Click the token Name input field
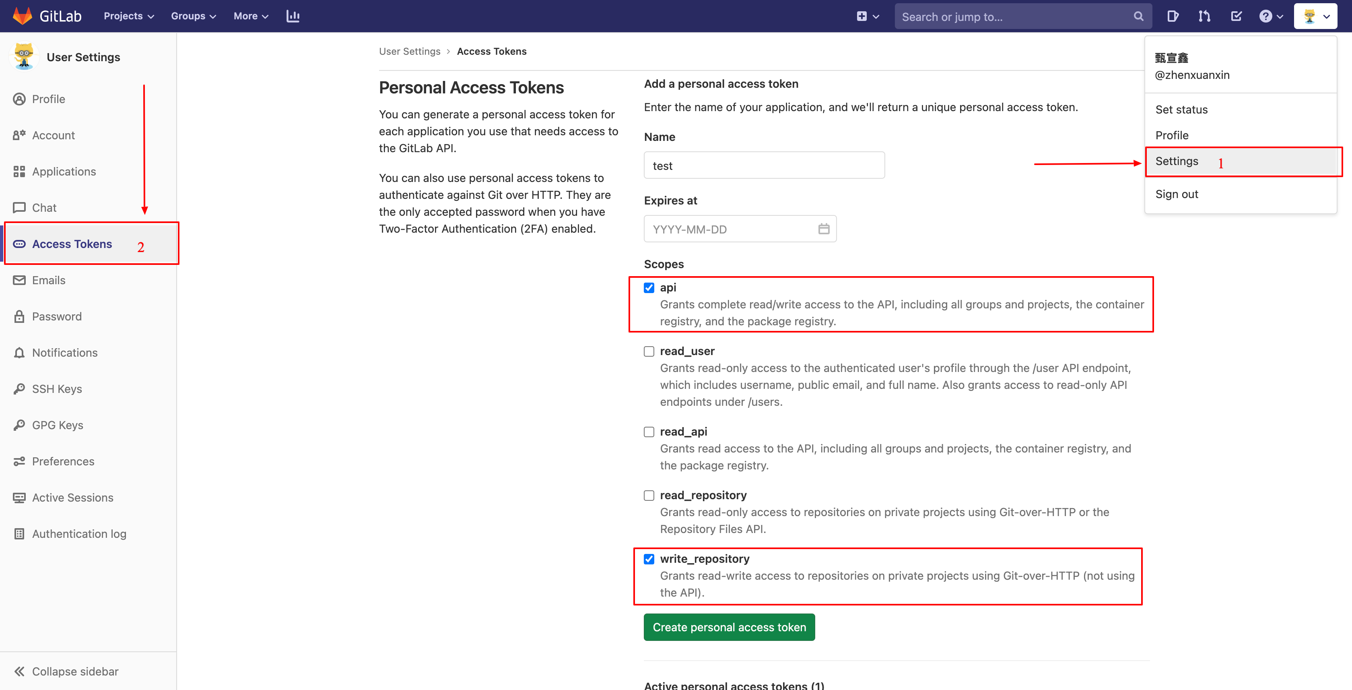The image size is (1352, 690). point(764,165)
